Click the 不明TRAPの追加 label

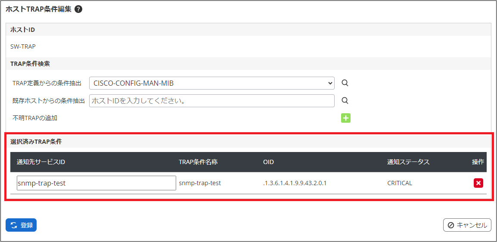click(35, 118)
